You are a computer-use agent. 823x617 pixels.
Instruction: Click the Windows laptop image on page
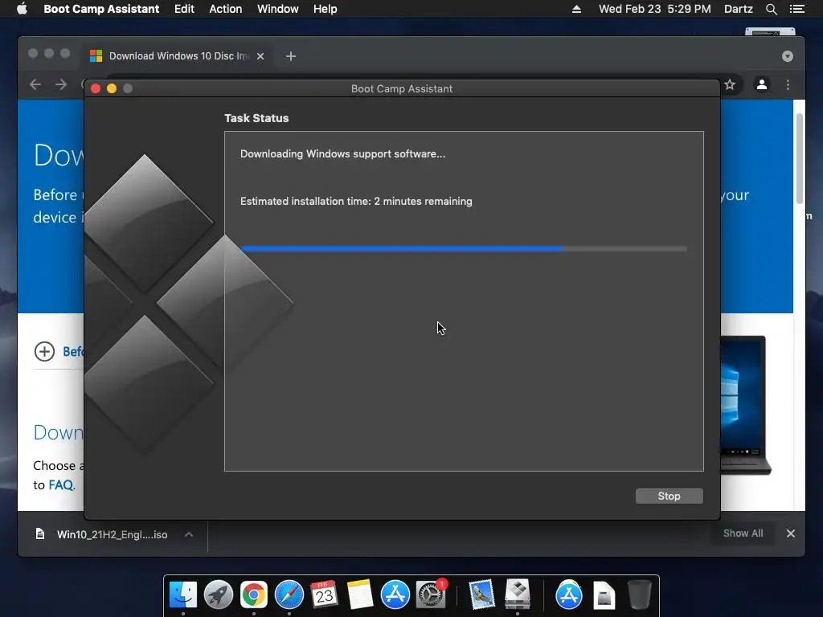[x=745, y=404]
